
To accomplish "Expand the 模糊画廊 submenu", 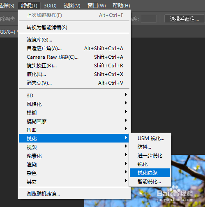I will [x=74, y=121].
